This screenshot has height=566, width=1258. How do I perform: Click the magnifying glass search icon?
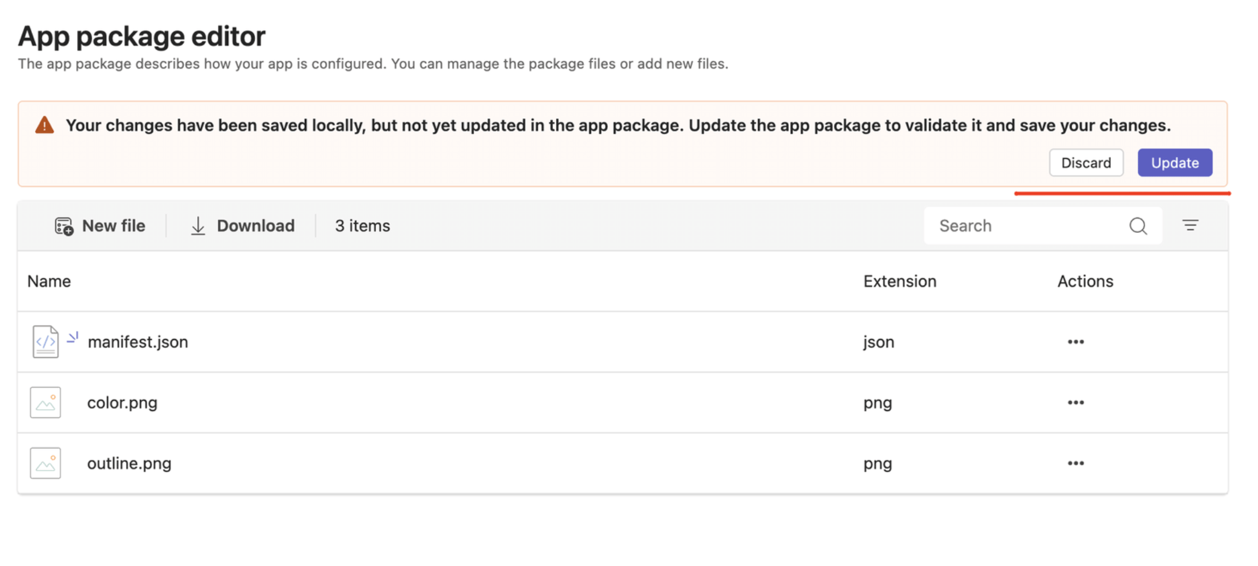1138,226
